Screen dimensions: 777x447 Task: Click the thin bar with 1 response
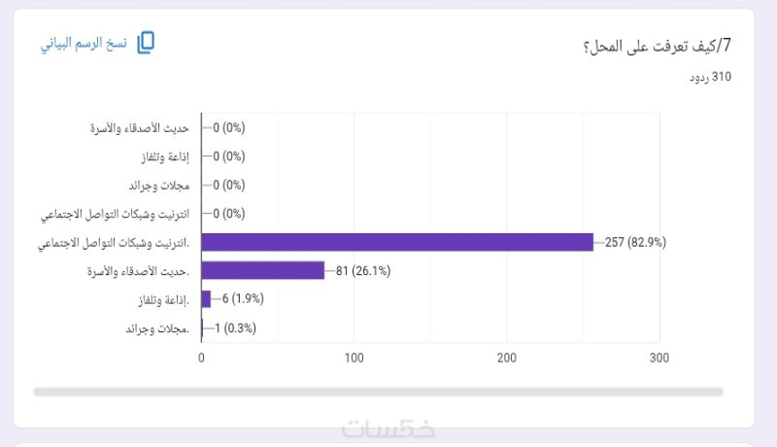tap(202, 328)
